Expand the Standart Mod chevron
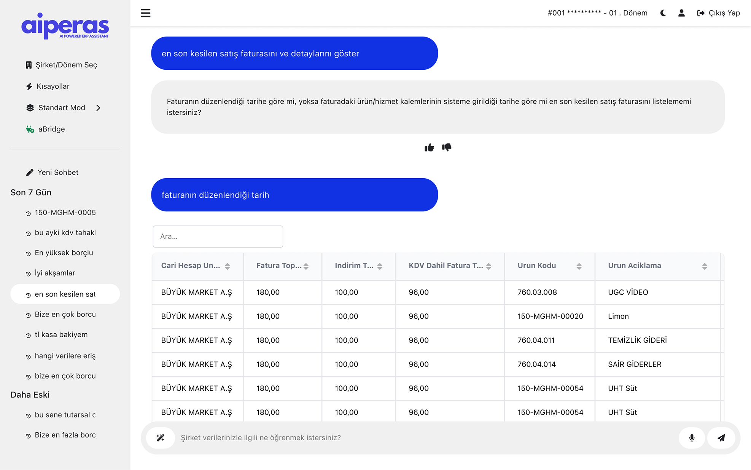The image size is (751, 470). (x=99, y=108)
